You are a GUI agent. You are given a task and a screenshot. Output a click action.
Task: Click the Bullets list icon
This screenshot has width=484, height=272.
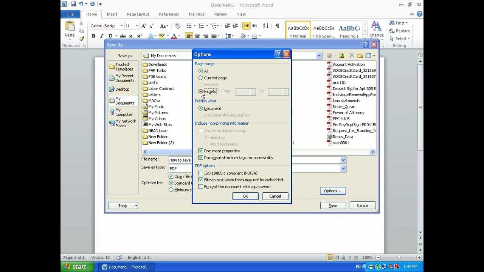tap(189, 26)
